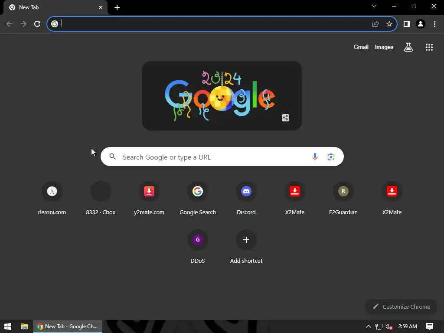Click the 2024 Google doodle
The width and height of the screenshot is (444, 333).
point(222,96)
